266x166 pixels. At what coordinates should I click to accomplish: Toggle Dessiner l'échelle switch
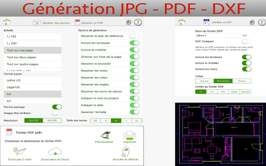coord(134,112)
